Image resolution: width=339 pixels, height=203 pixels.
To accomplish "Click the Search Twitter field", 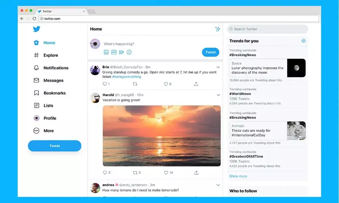I will tap(267, 29).
